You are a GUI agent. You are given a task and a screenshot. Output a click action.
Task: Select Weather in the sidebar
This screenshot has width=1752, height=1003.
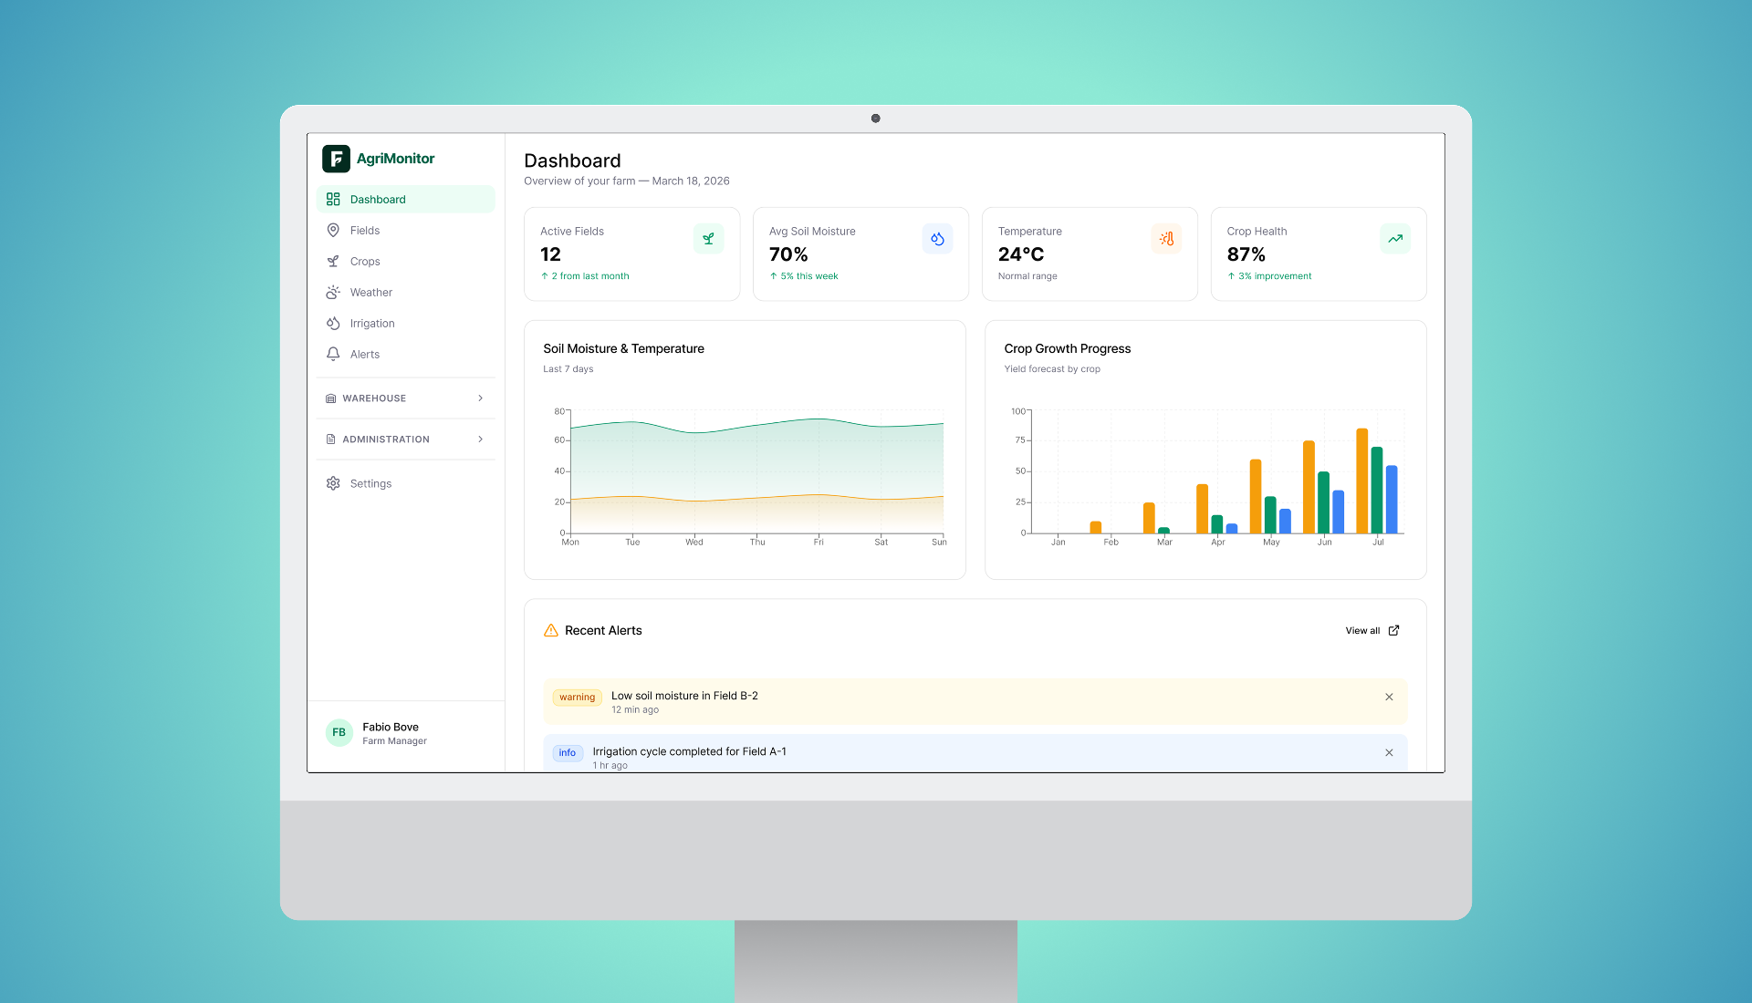click(x=405, y=293)
